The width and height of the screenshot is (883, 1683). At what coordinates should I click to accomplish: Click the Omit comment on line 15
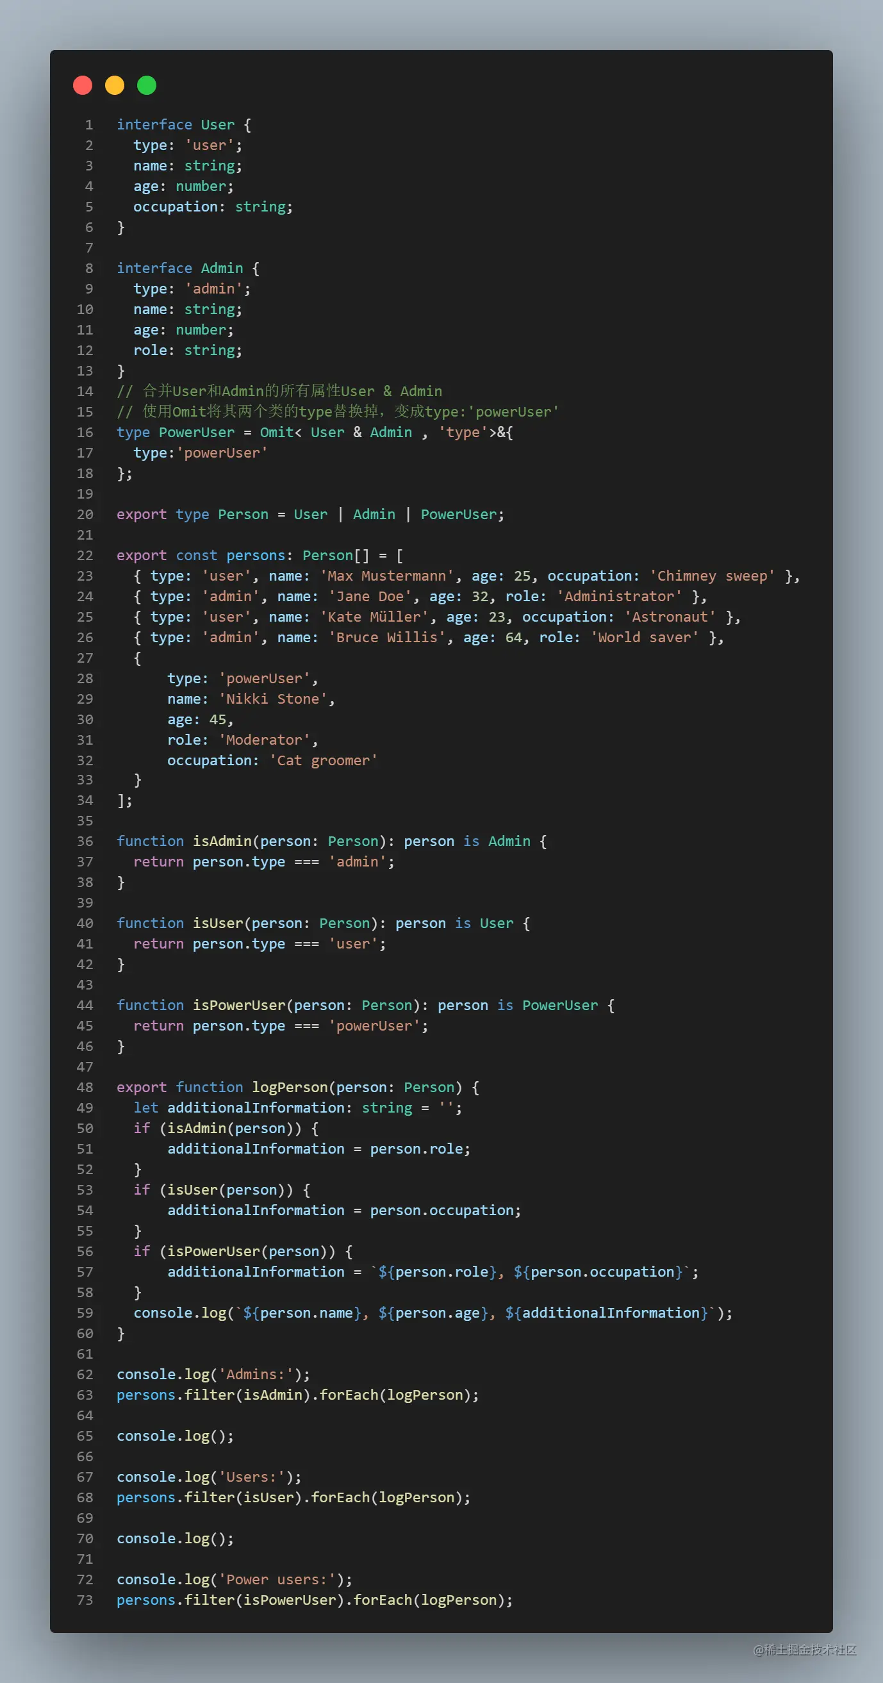coord(338,411)
